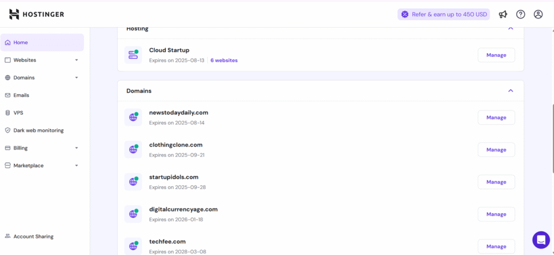Click Expires on 2025-08-13 text
The height and width of the screenshot is (255, 554).
tap(177, 61)
